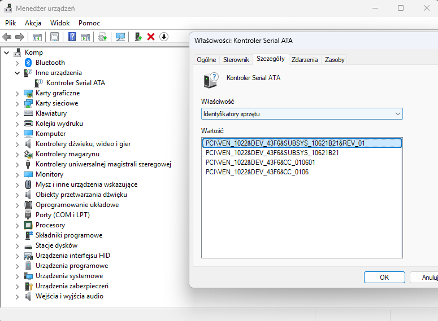
Task: Expand the Procesory category
Action: tap(18, 225)
